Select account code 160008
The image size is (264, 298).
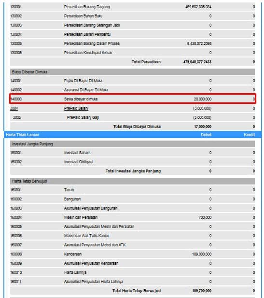(16, 254)
